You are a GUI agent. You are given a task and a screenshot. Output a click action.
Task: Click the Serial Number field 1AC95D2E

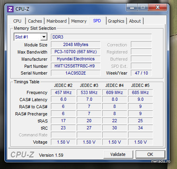(76, 73)
